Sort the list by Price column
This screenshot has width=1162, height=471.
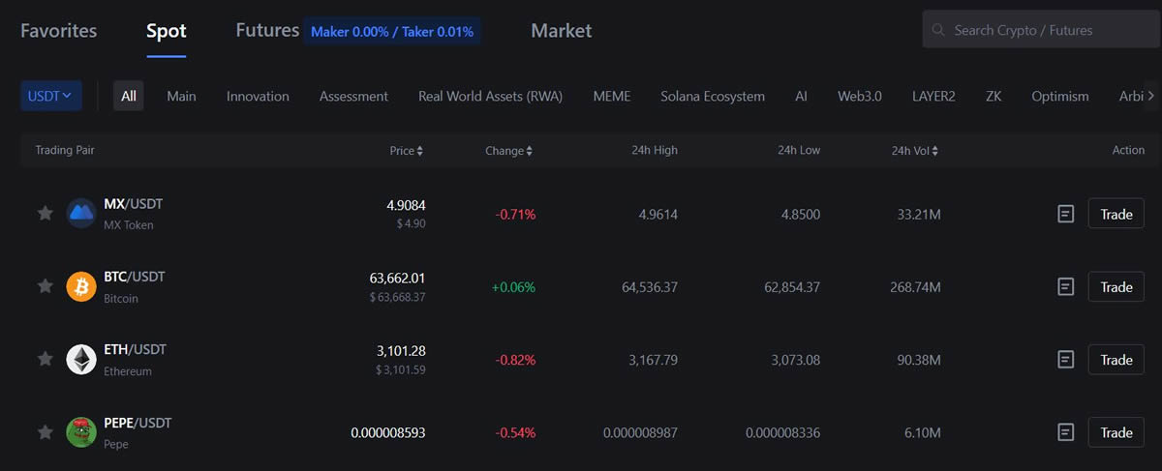[407, 151]
